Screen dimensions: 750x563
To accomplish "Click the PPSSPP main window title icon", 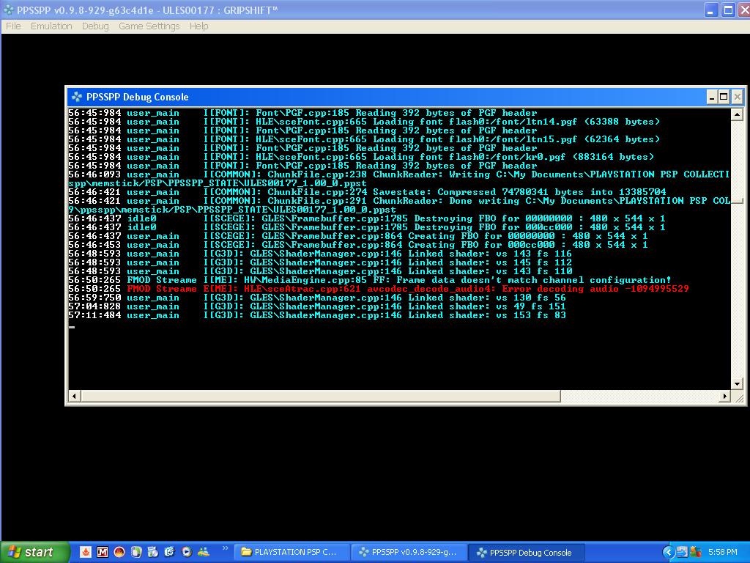I will click(9, 10).
